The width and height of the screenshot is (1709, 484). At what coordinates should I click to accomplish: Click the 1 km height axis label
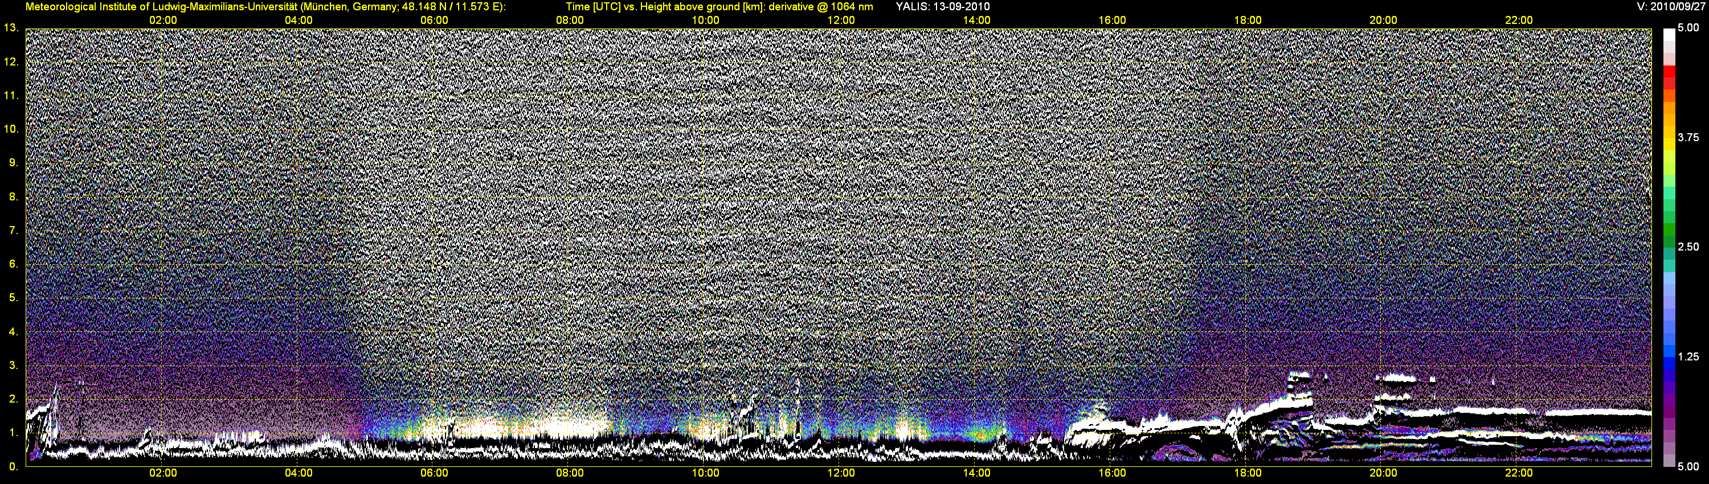[13, 433]
